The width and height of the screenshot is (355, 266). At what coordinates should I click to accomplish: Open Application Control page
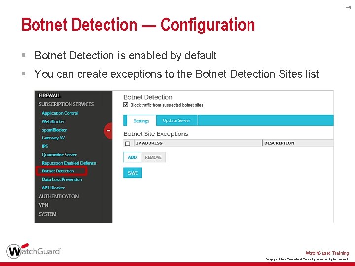click(60, 113)
